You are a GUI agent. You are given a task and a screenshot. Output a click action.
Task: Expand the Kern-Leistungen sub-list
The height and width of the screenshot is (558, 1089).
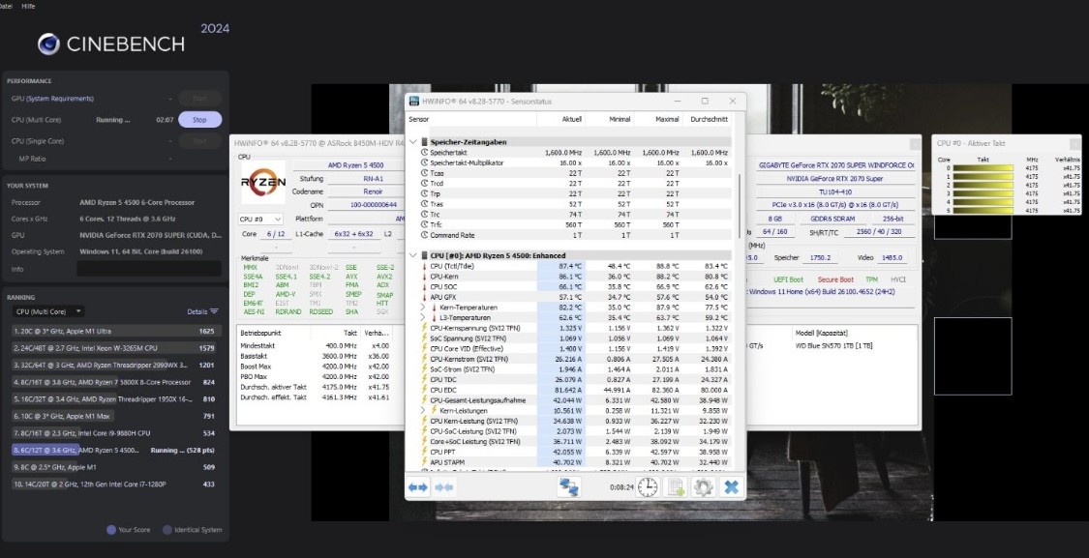423,410
